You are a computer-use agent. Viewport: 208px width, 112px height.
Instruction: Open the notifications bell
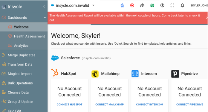coord(182,5)
